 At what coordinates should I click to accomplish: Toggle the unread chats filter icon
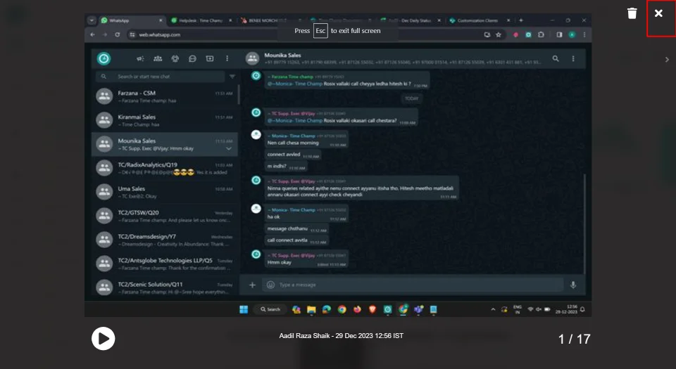pos(232,77)
